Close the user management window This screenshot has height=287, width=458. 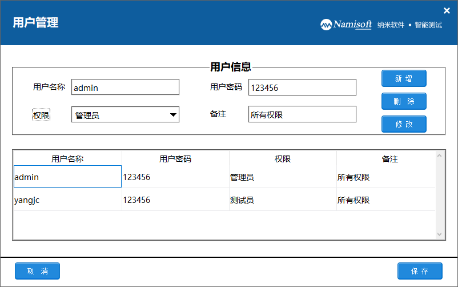tap(447, 10)
